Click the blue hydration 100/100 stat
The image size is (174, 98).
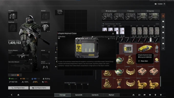point(36,79)
